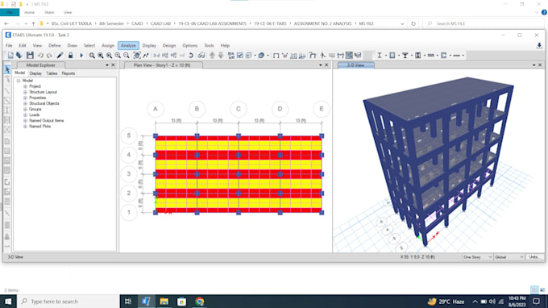Open the Analyze menu
This screenshot has height=308, width=548.
(128, 45)
